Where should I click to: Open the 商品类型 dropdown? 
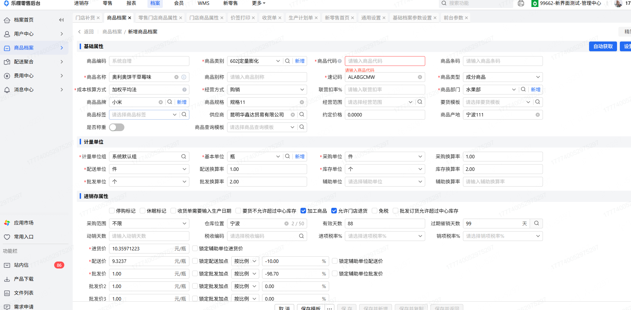point(502,77)
